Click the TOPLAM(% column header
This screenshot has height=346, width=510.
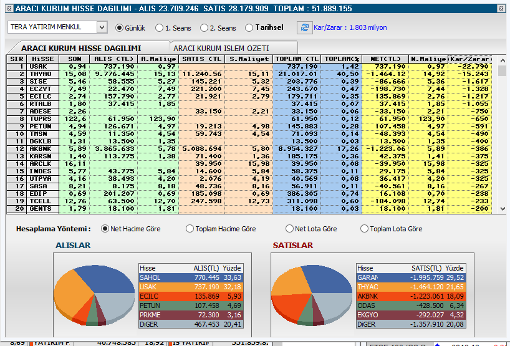click(x=342, y=59)
